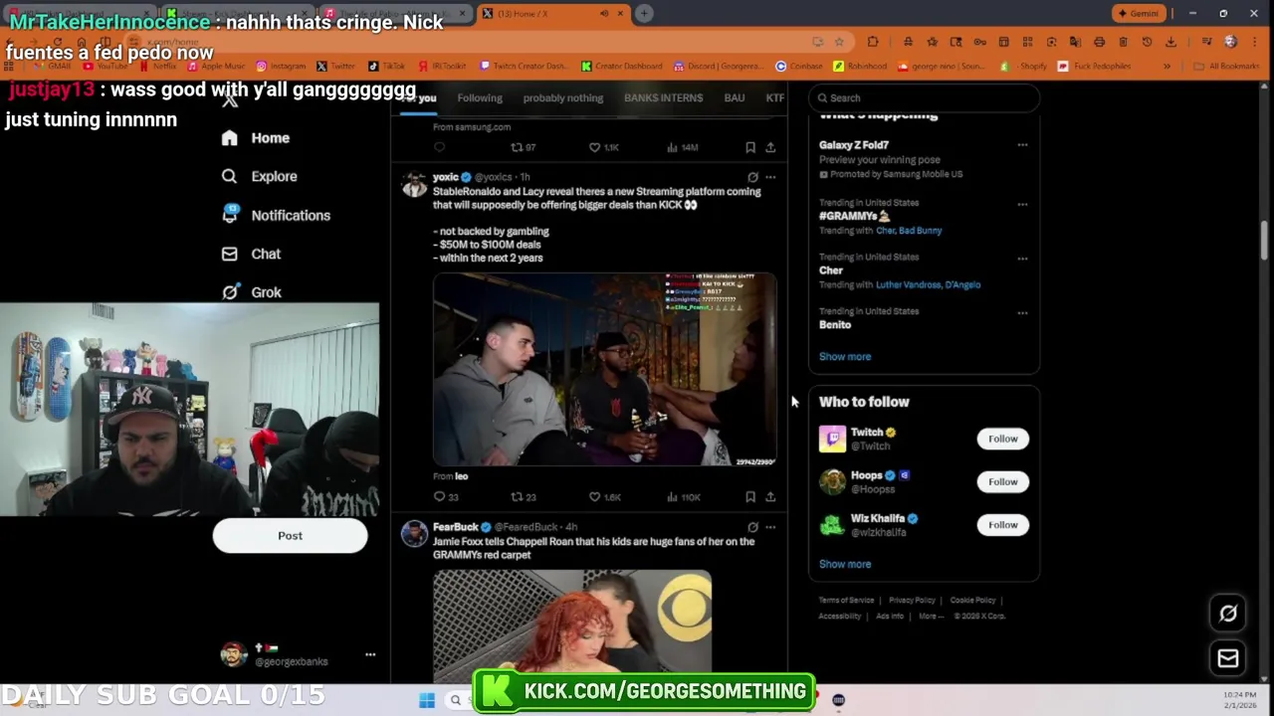Expand the bookmarks bar overflow chevron

1167,67
